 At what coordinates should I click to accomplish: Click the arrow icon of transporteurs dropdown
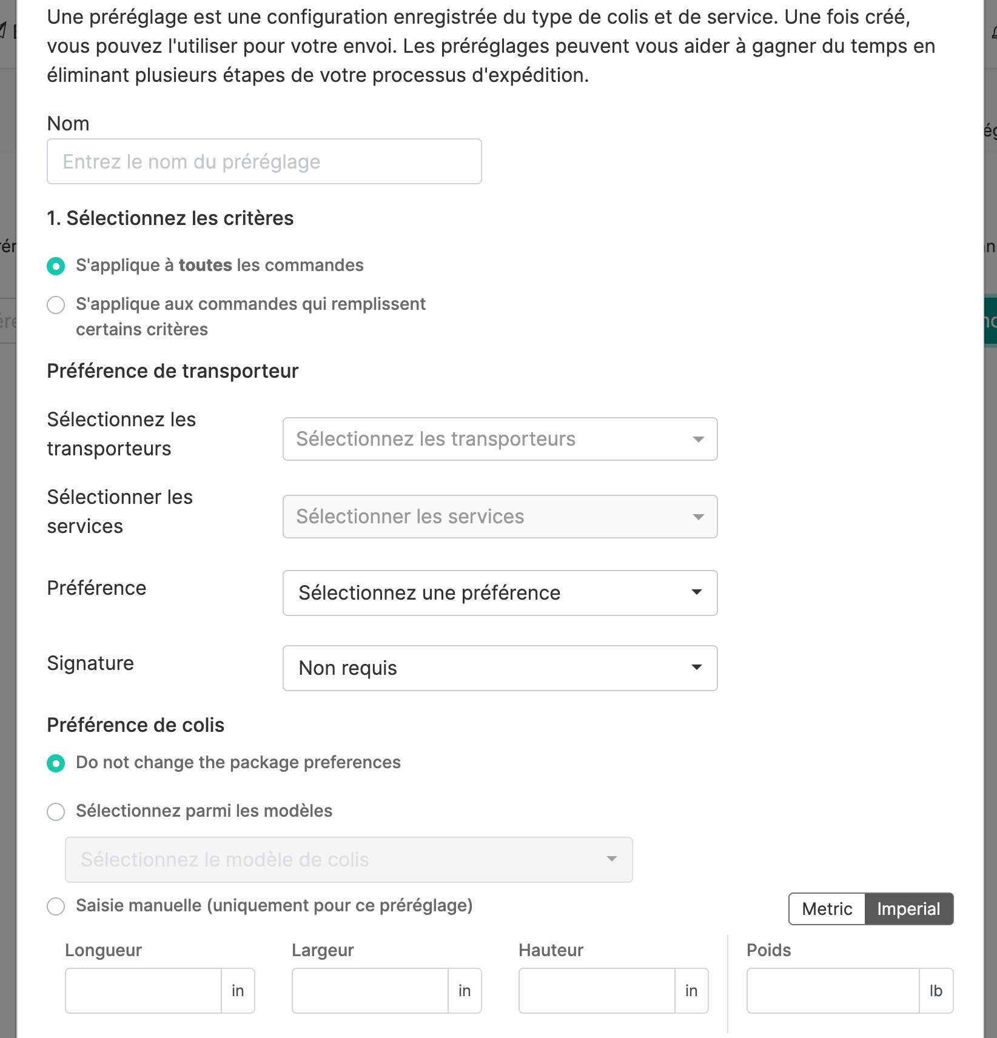[698, 439]
